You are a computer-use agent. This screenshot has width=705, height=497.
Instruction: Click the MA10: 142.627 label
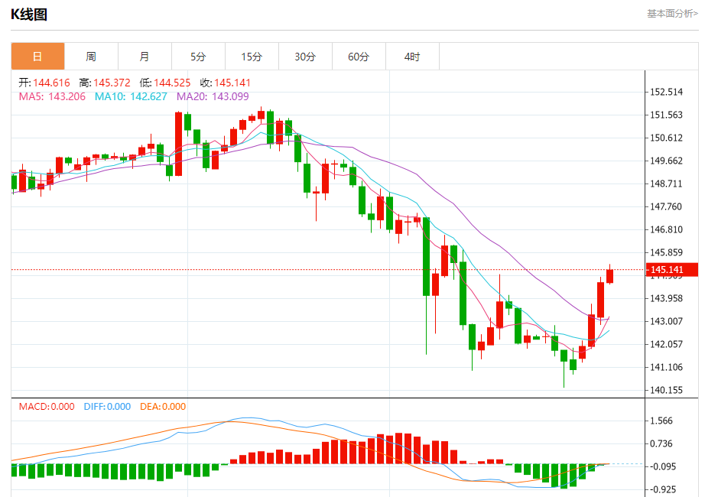[x=131, y=96]
